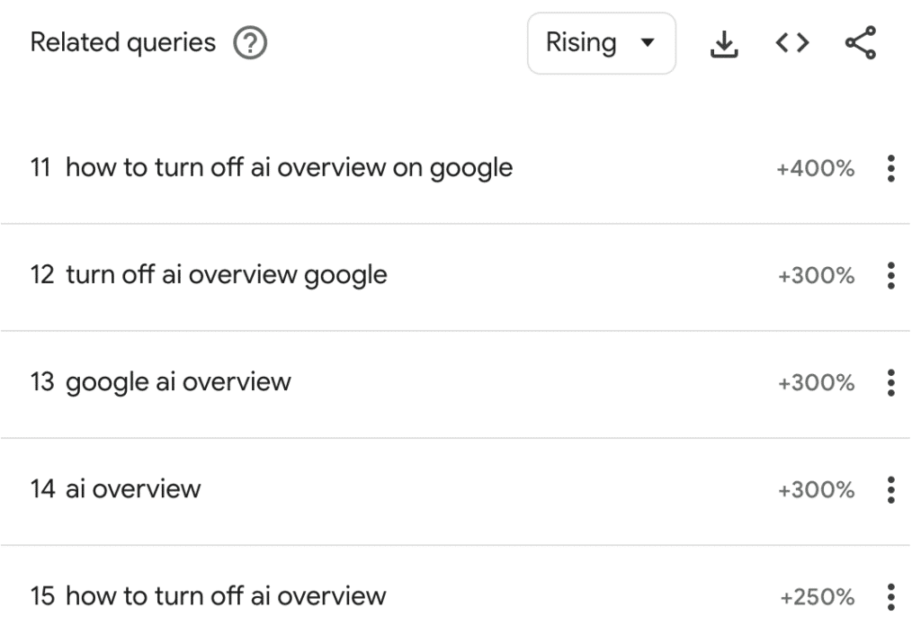Screen dimensions: 921x643
Task: Click the Related queries heading
Action: [x=122, y=43]
